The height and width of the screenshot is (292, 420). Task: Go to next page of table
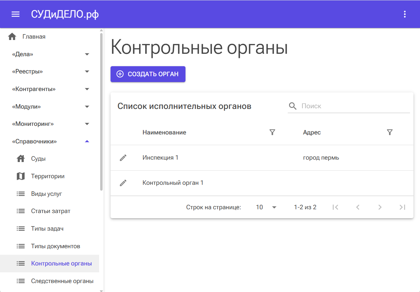click(x=380, y=207)
